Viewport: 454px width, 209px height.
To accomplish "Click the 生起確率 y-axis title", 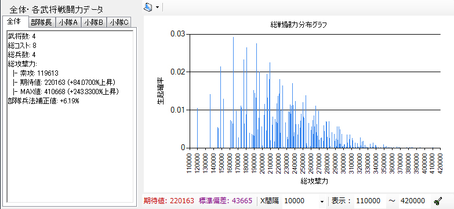I will click(161, 91).
